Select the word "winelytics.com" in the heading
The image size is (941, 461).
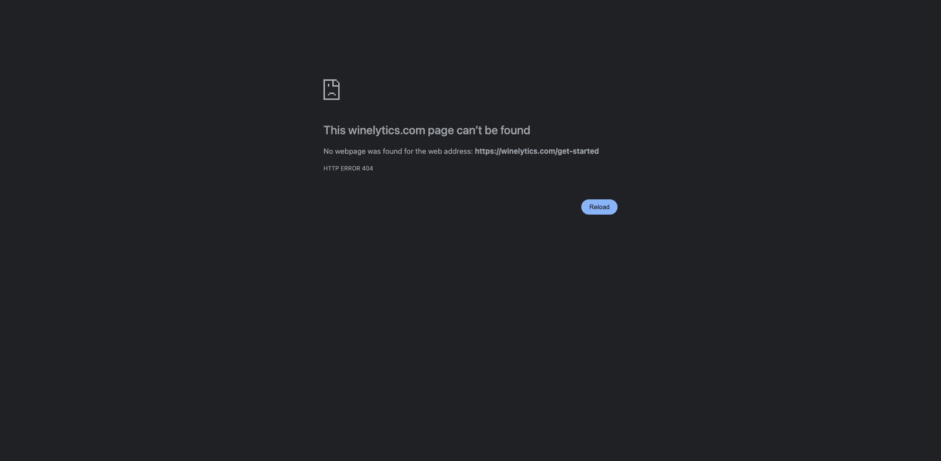(x=386, y=130)
